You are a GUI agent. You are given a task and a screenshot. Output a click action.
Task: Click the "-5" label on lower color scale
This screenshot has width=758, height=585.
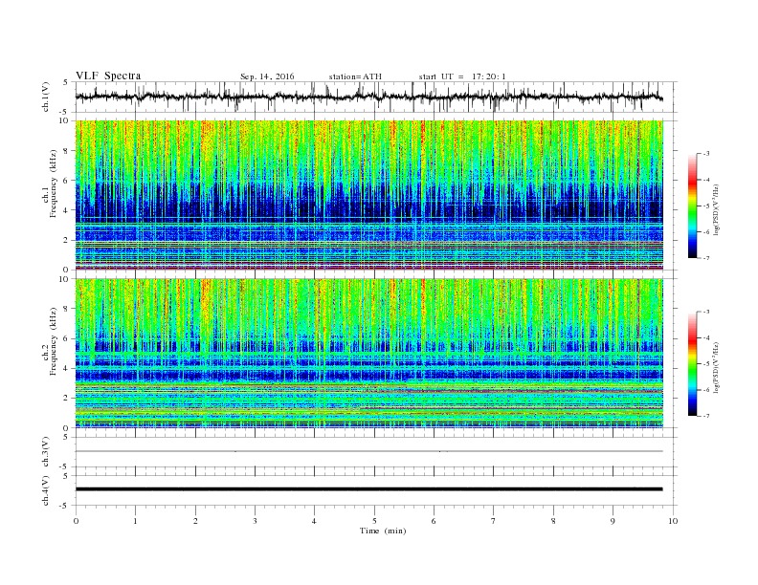706,364
